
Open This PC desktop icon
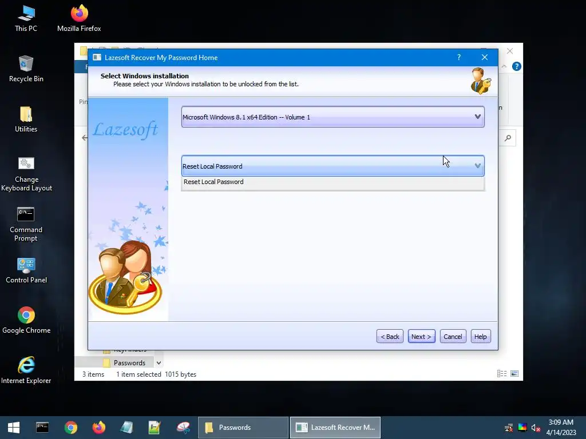tap(26, 18)
